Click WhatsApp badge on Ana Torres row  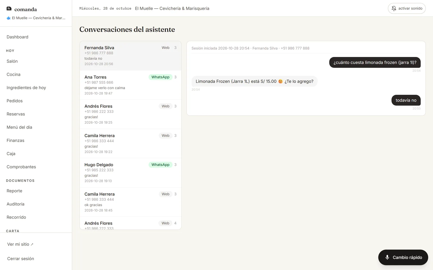(160, 77)
